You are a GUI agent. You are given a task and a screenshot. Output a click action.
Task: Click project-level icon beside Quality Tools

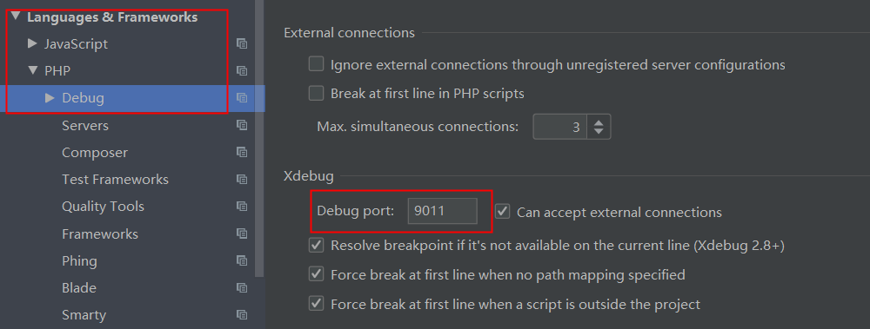click(x=241, y=206)
